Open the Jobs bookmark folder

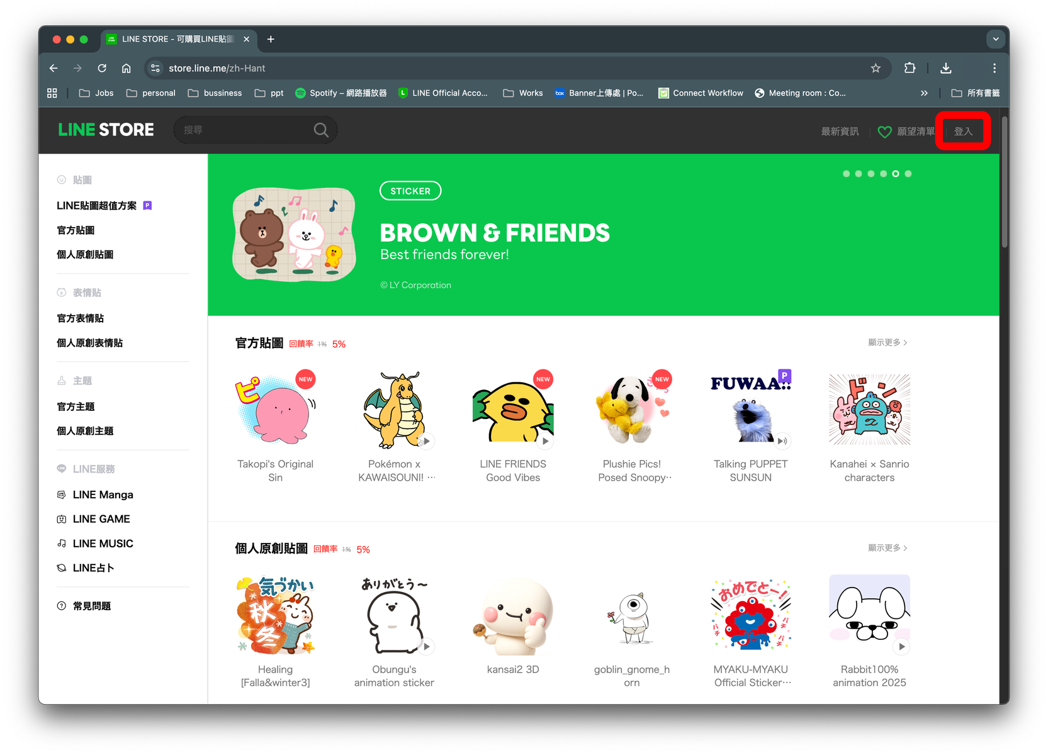point(96,93)
